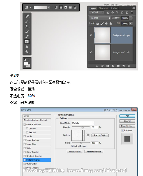Filter layers by pixel layer icon
The height and width of the screenshot is (176, 143).
point(108,13)
